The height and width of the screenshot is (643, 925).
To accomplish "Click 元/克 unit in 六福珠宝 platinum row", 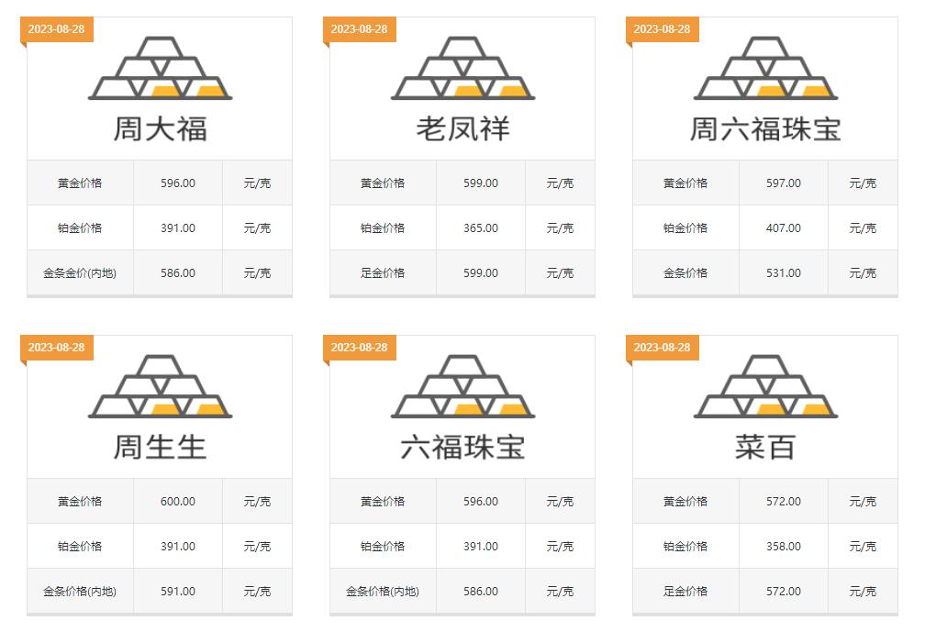I will [560, 547].
